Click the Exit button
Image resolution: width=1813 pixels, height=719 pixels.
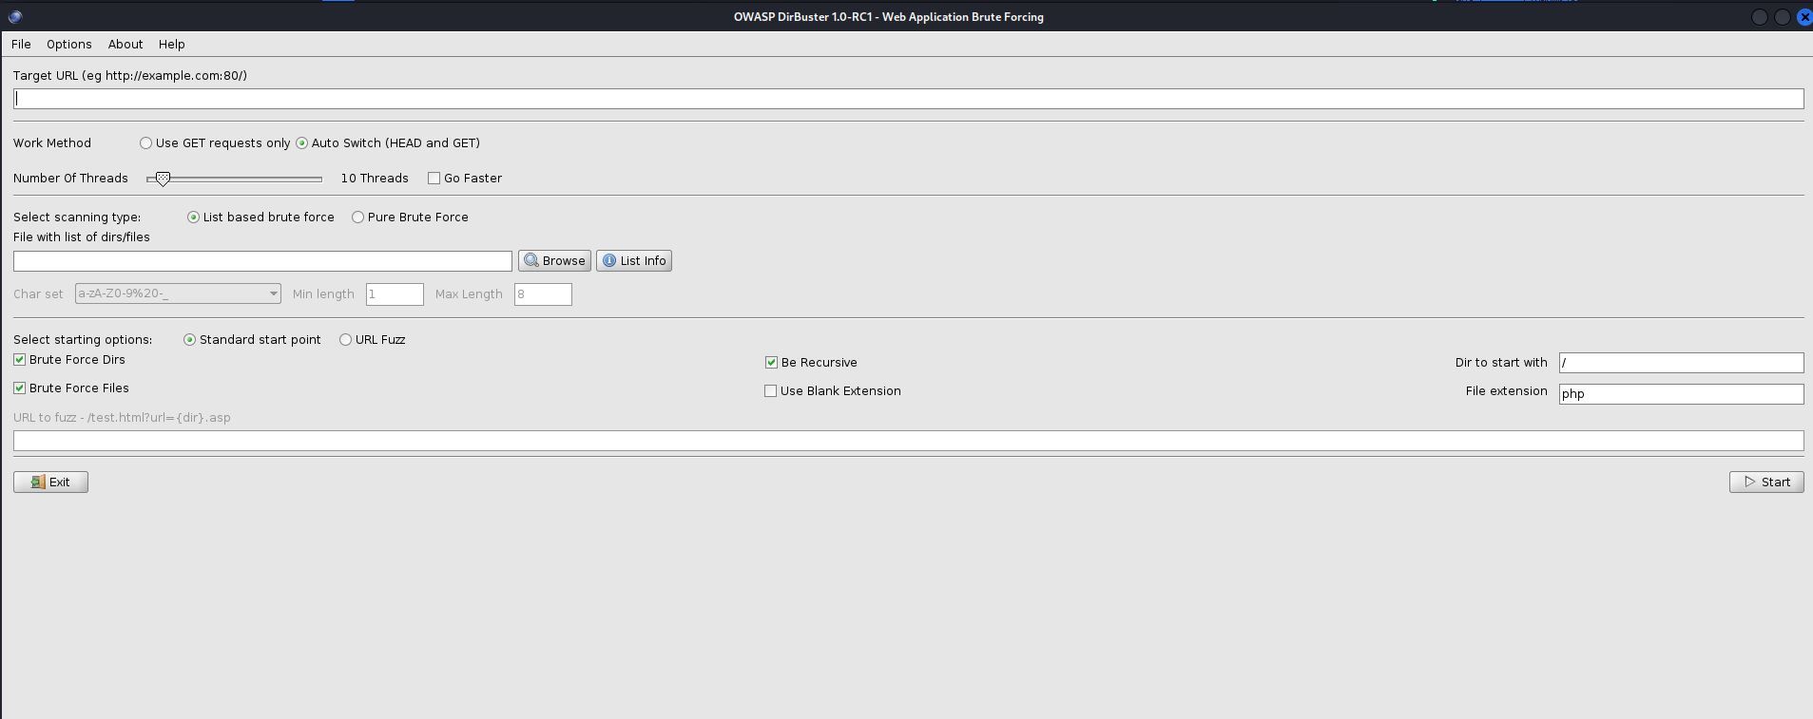tap(50, 482)
